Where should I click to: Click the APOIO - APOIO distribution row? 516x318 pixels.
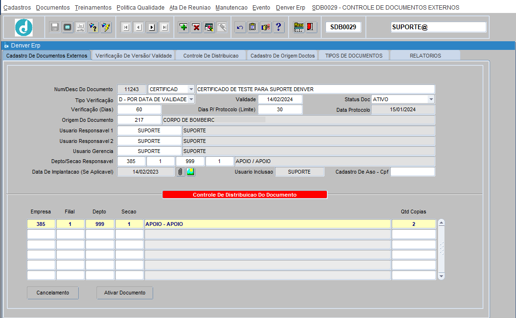point(267,224)
